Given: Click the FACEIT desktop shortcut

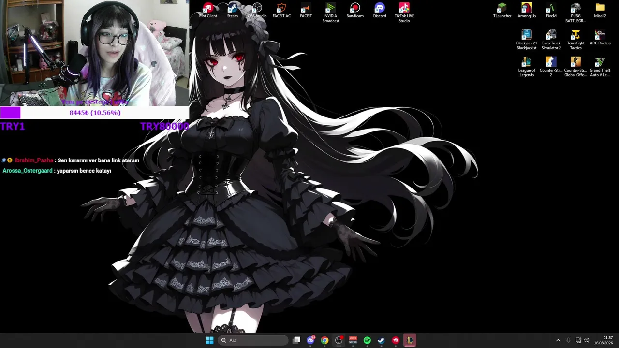Looking at the screenshot, I should 306,11.
